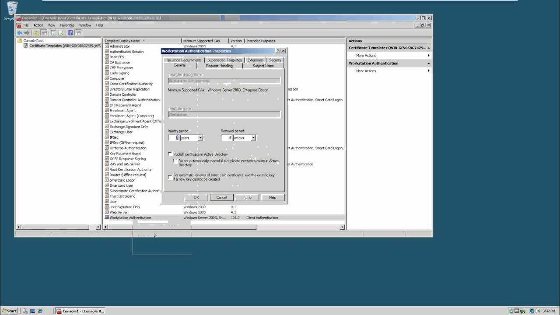Toggle the Show/Hide Action Pane toolbar icon
The height and width of the screenshot is (315, 560).
[78, 33]
